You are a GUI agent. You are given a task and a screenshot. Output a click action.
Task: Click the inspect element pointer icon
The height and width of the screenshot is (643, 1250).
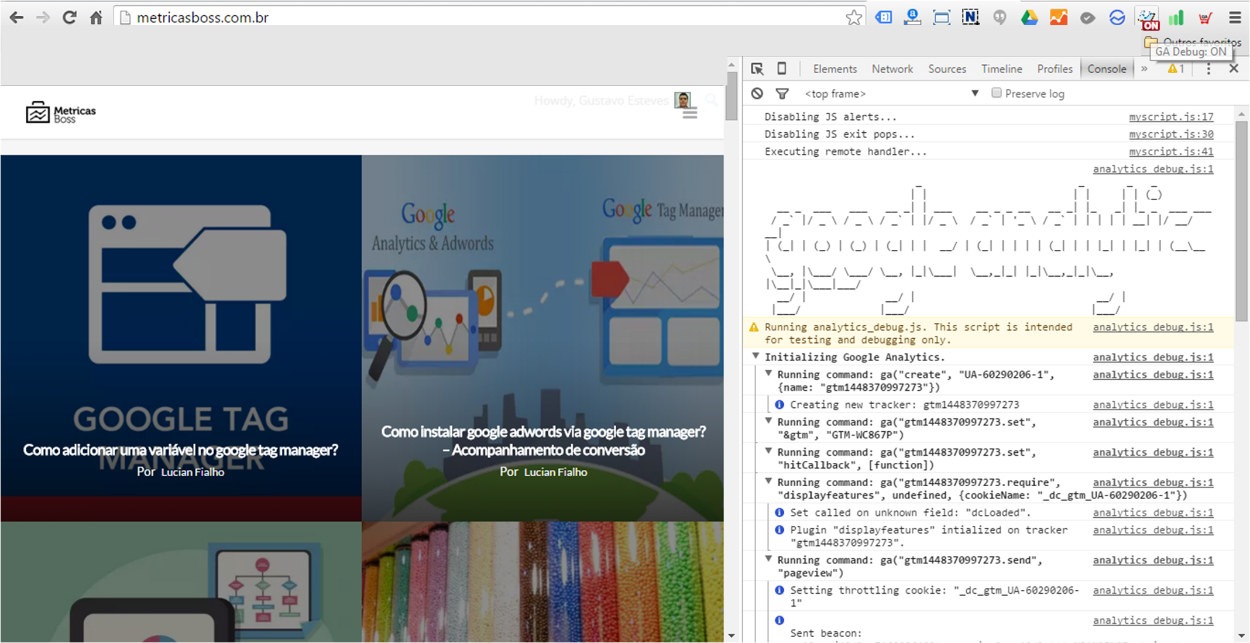[757, 69]
